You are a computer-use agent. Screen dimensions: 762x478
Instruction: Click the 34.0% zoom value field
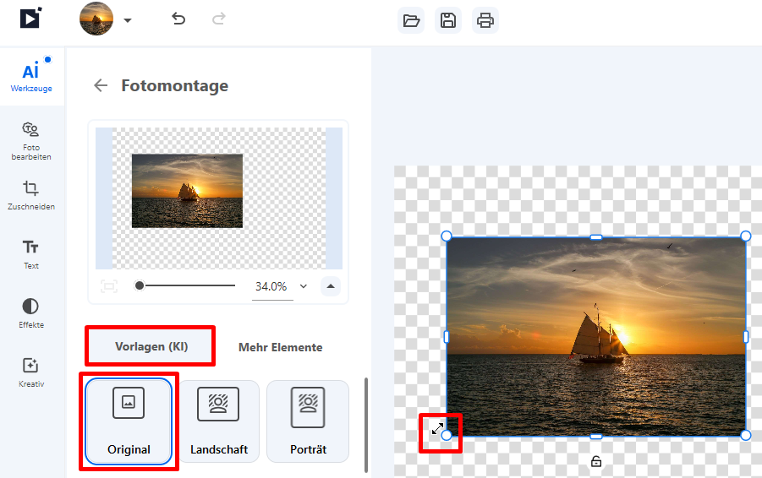271,287
